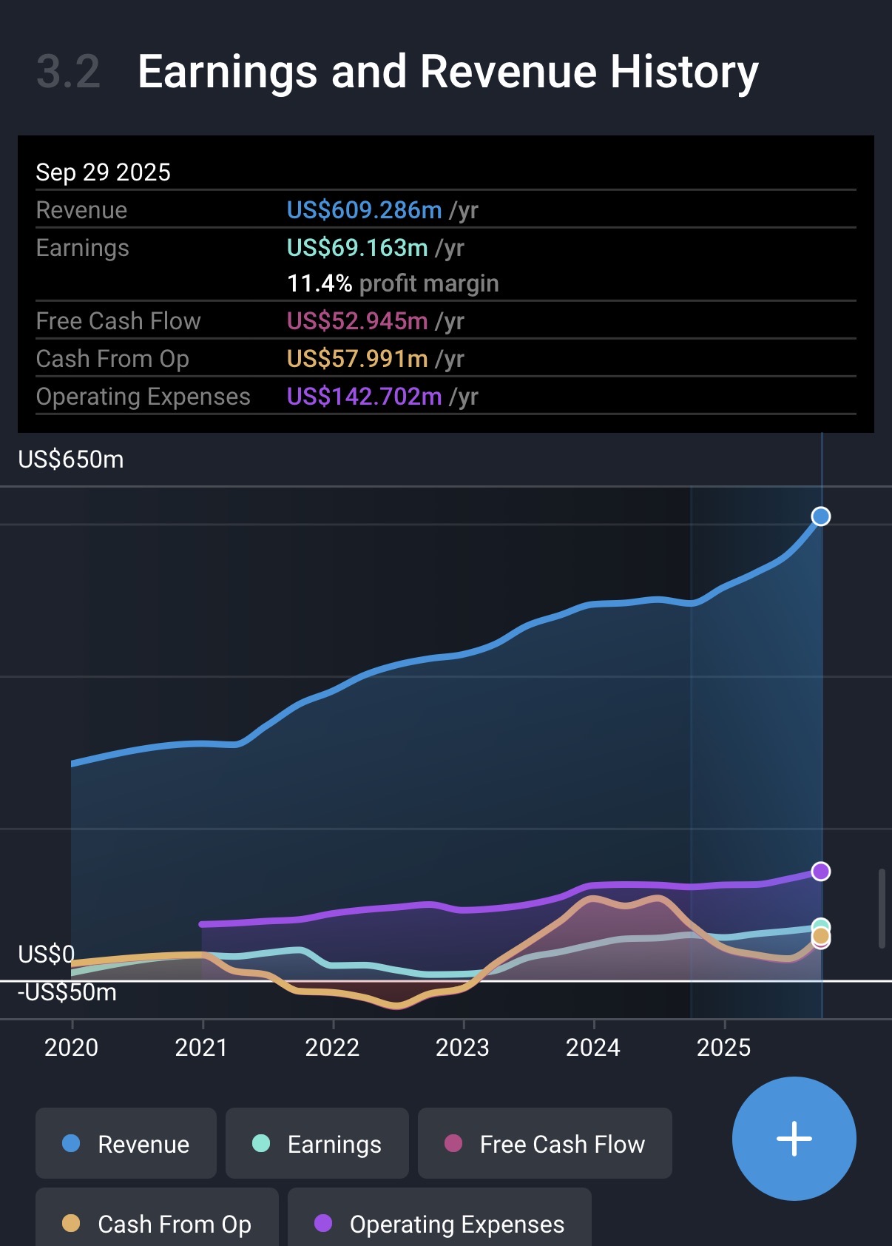The width and height of the screenshot is (892, 1246).
Task: Click the vertical scrollbar handle on right edge
Action: pos(881,909)
